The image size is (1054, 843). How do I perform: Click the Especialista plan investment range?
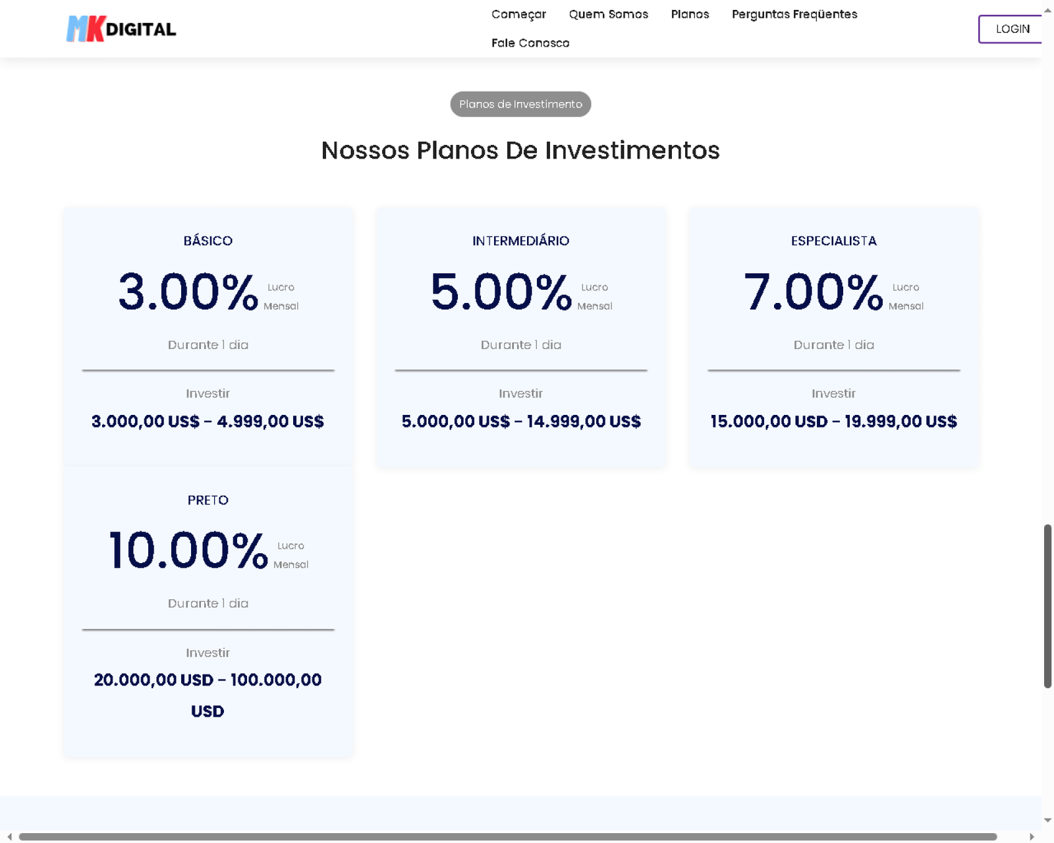pyautogui.click(x=833, y=421)
